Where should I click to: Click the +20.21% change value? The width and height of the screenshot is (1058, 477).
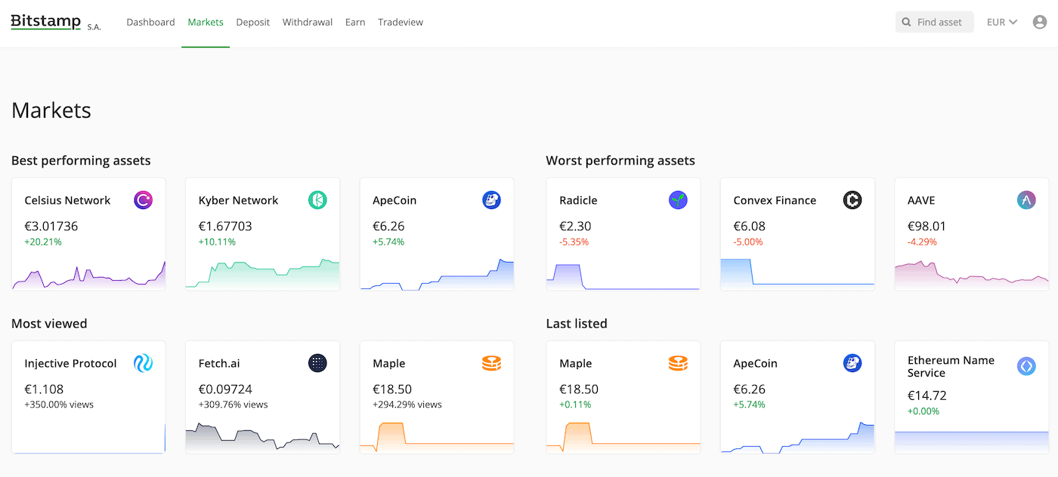tap(43, 242)
